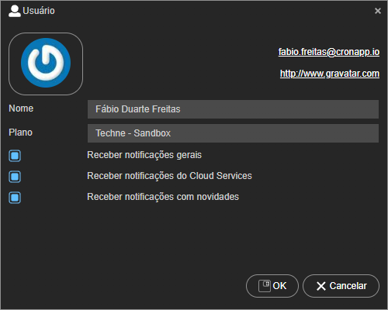Click the Usuário dialog title text
The width and height of the screenshot is (388, 310).
39,11
